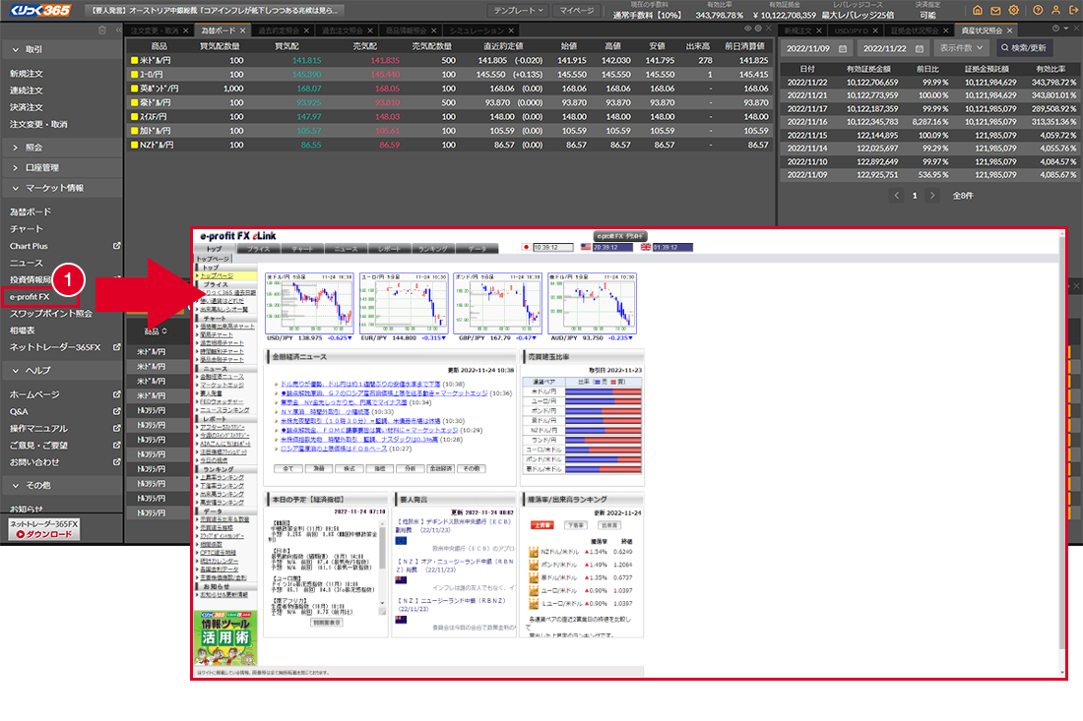Go to previous page in asset table

click(x=897, y=196)
